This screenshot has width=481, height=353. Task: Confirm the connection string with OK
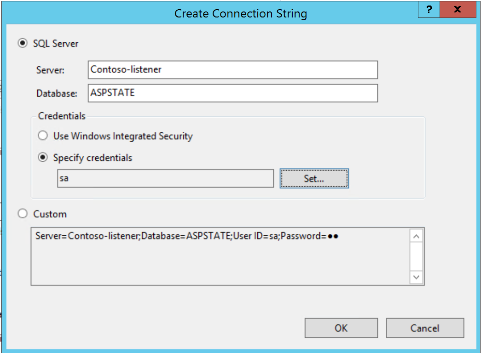click(341, 328)
